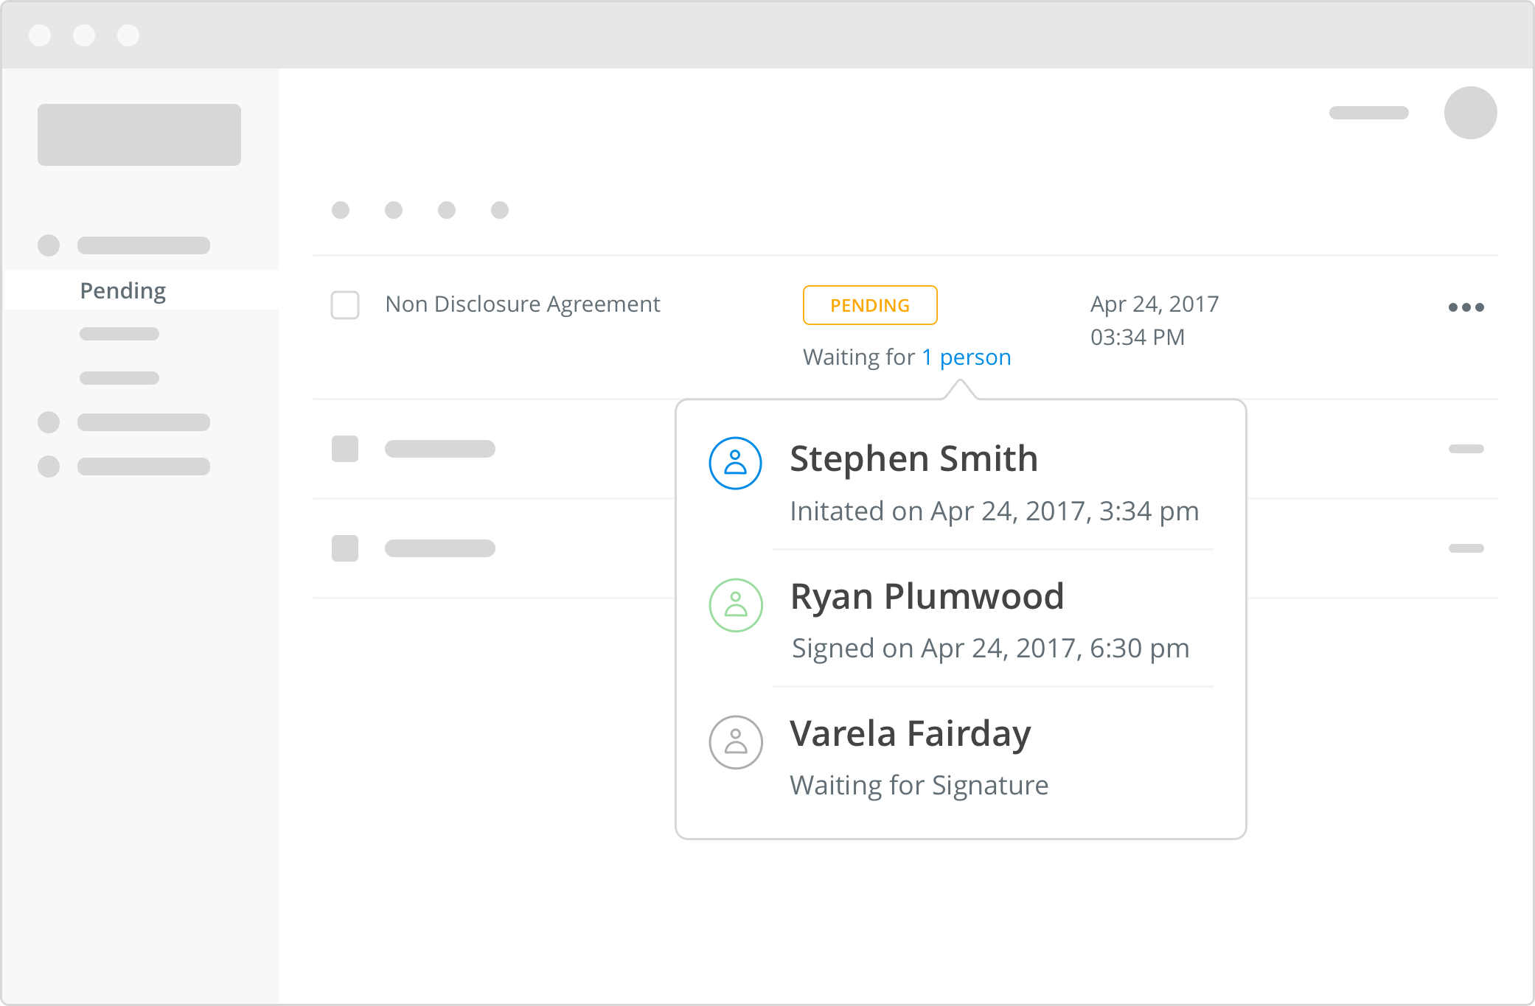Click the second toolbar action dot
This screenshot has width=1535, height=1006.
pos(394,210)
